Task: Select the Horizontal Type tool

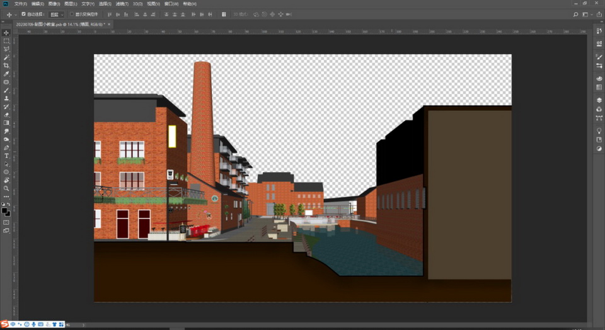Action: [6, 156]
